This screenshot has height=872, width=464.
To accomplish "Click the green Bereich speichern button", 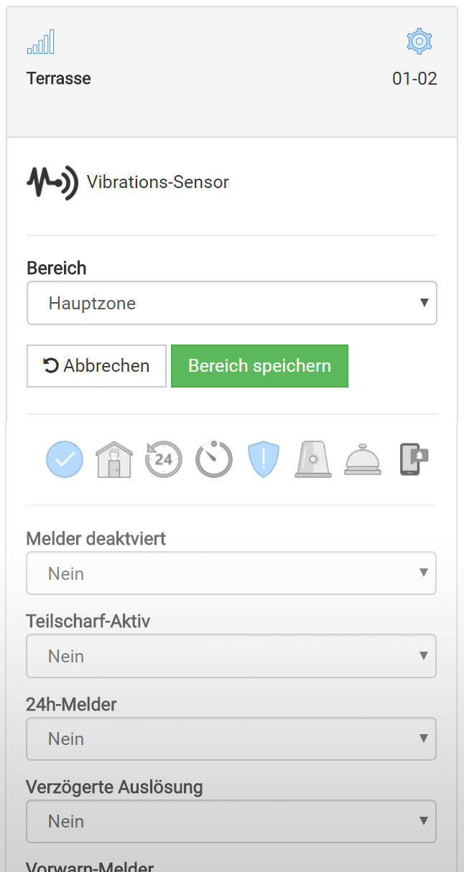I will point(259,366).
